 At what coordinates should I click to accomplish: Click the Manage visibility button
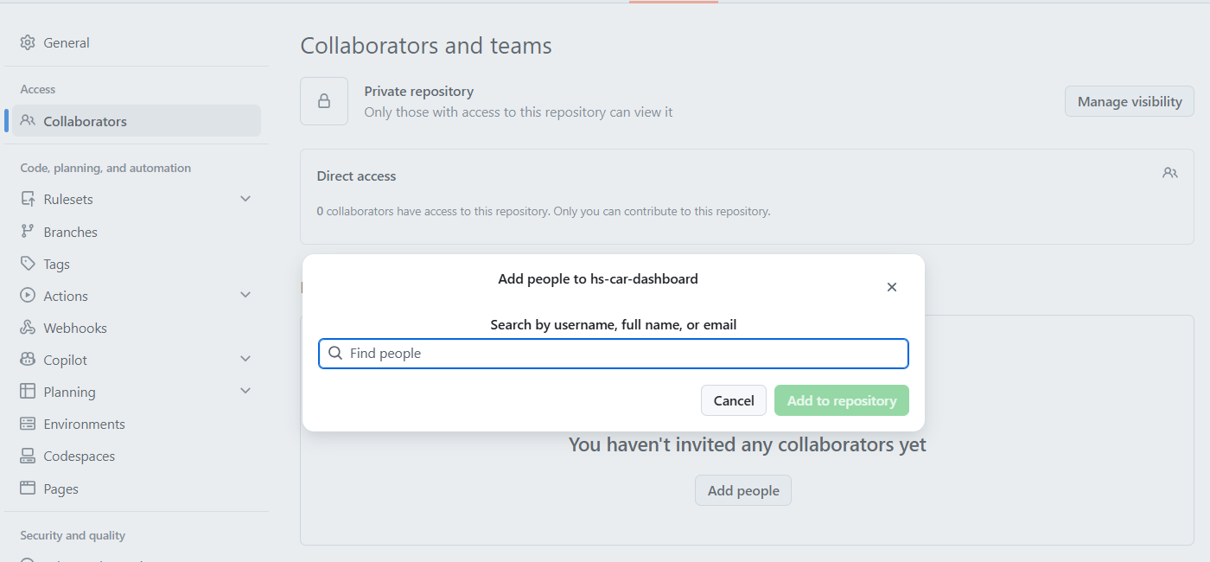1130,101
